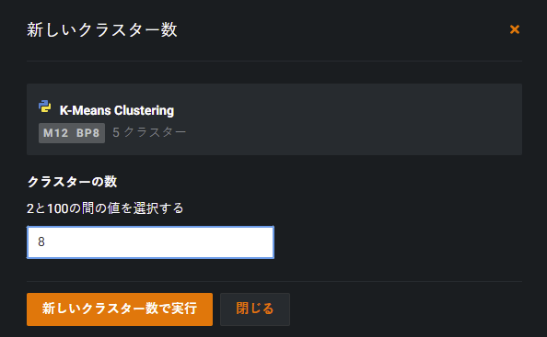The height and width of the screenshot is (337, 547).
Task: Click the 新しいクラスター数 dialog title
Action: coord(102,29)
